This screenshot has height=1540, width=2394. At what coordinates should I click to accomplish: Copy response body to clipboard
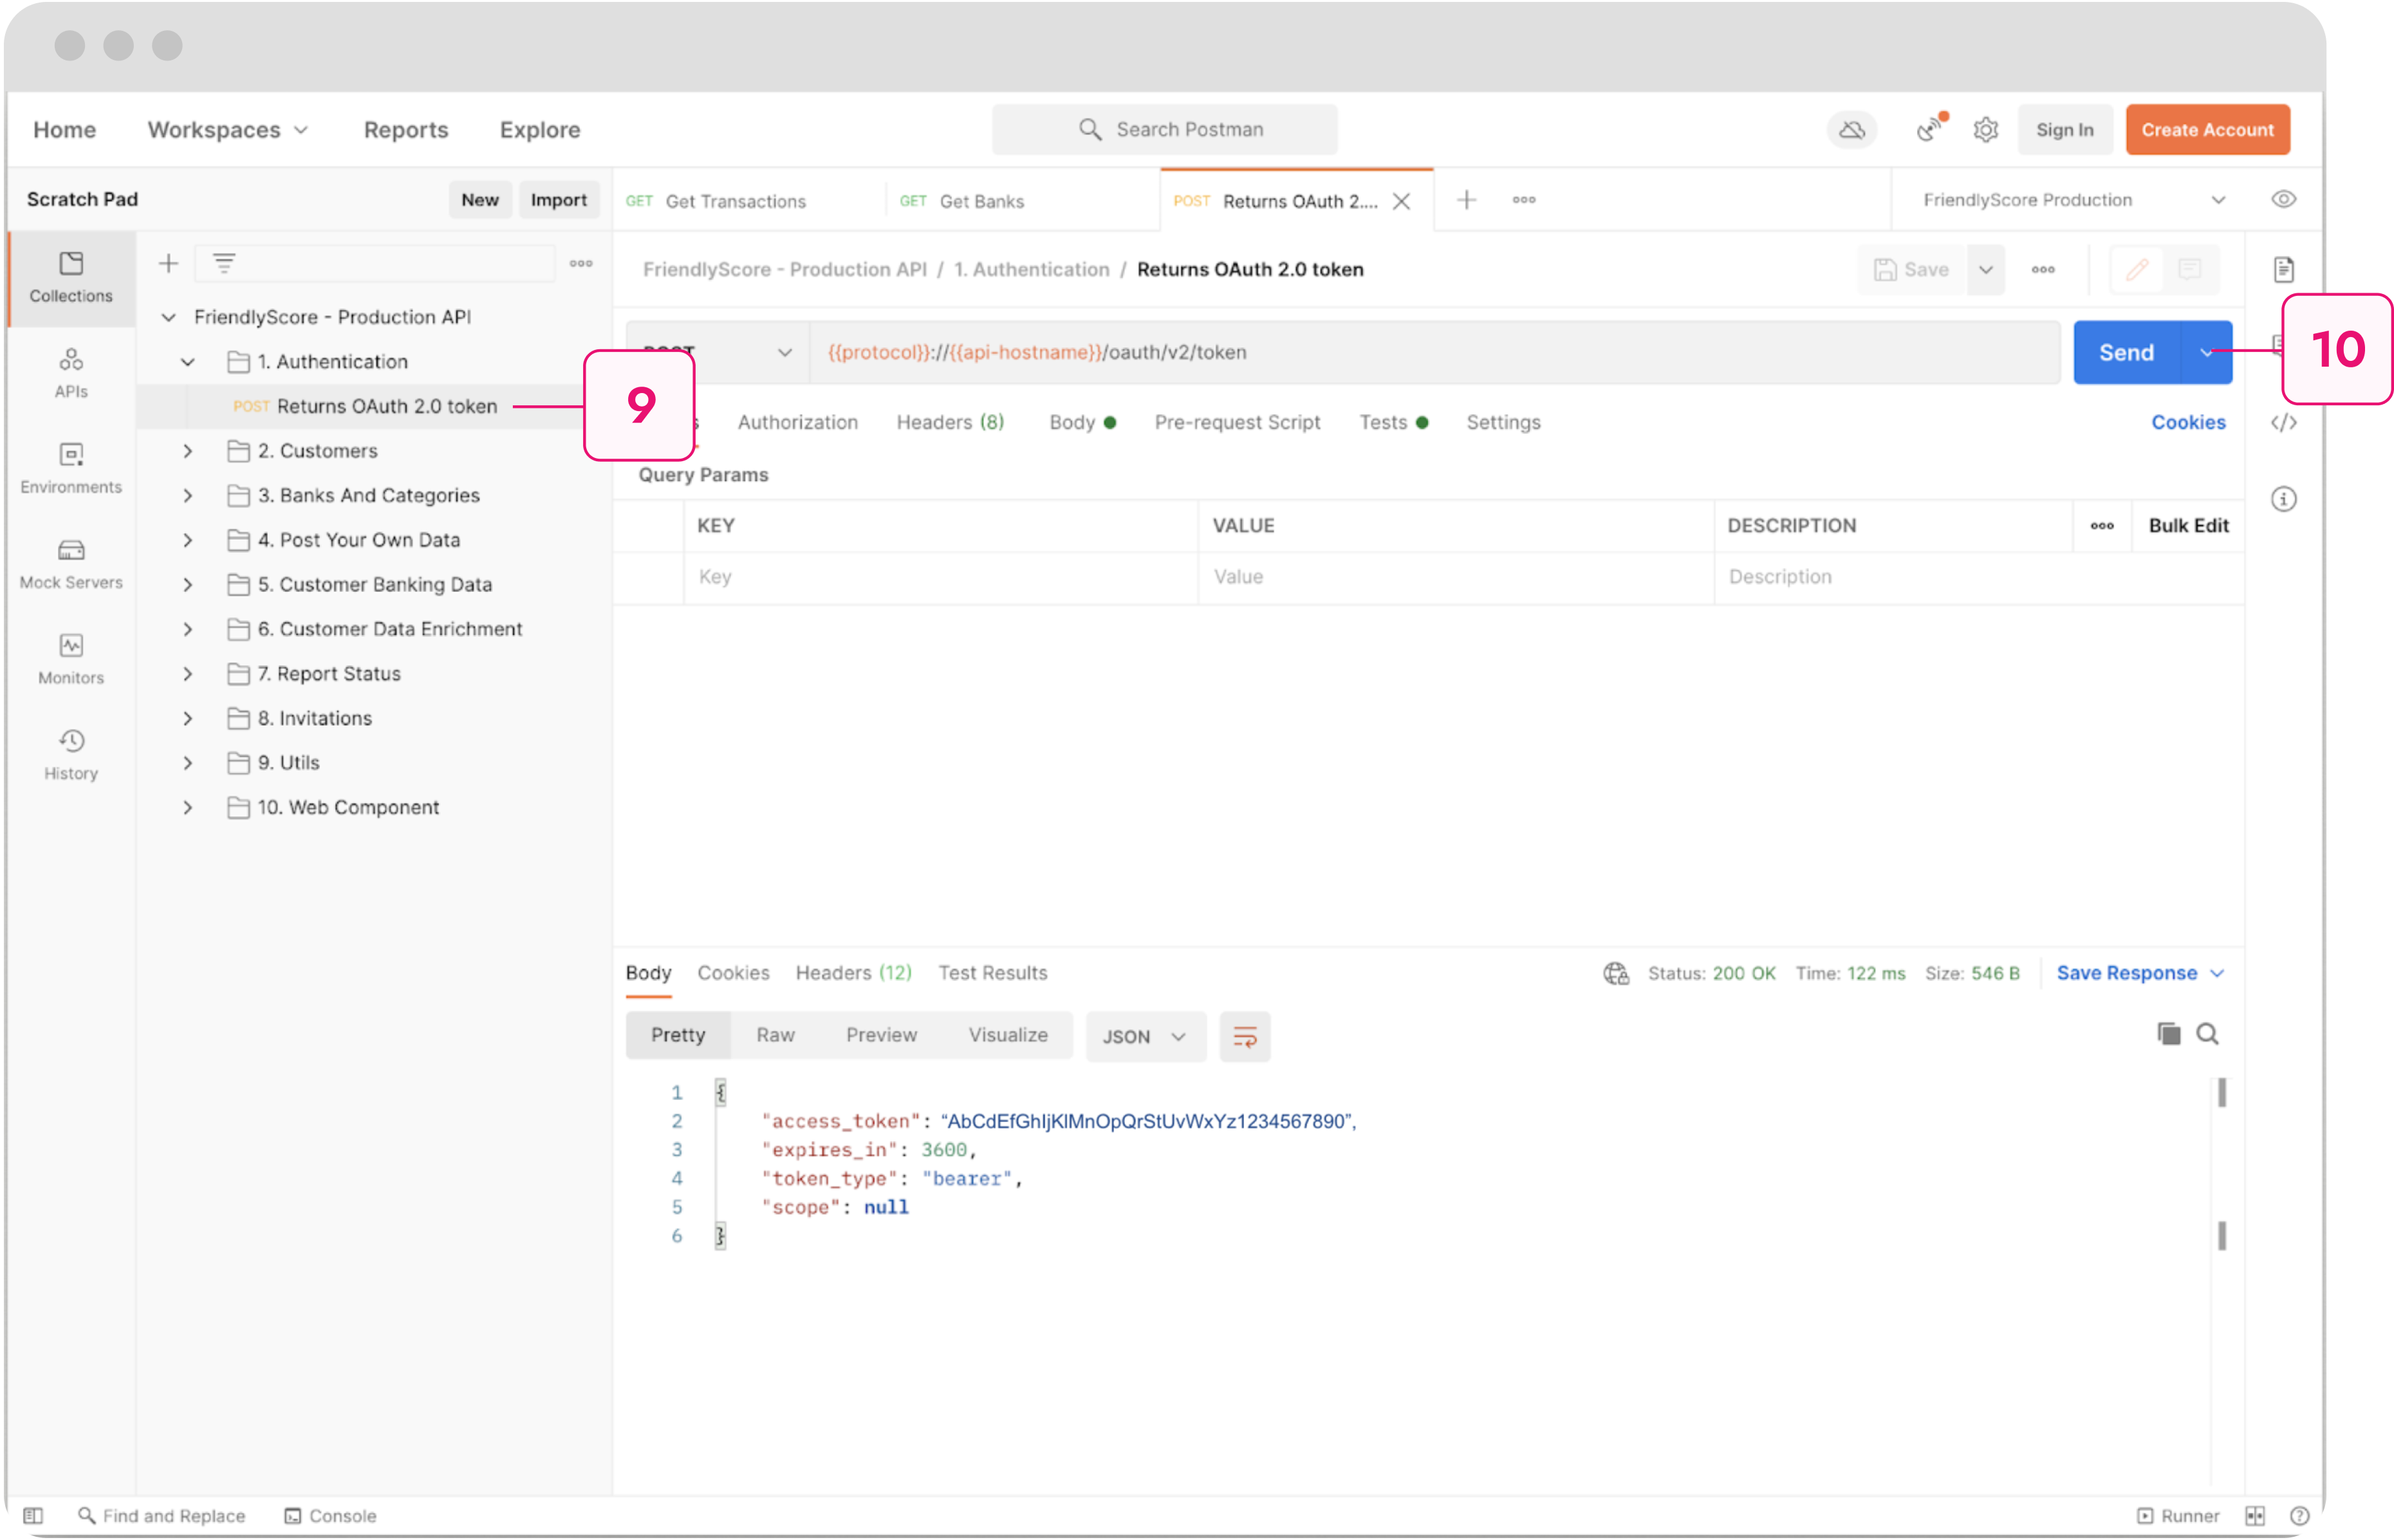coord(2168,1034)
